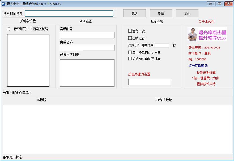Click the 已使用IP列表 list box
Viewport: 234px width, 161px height.
87,73
